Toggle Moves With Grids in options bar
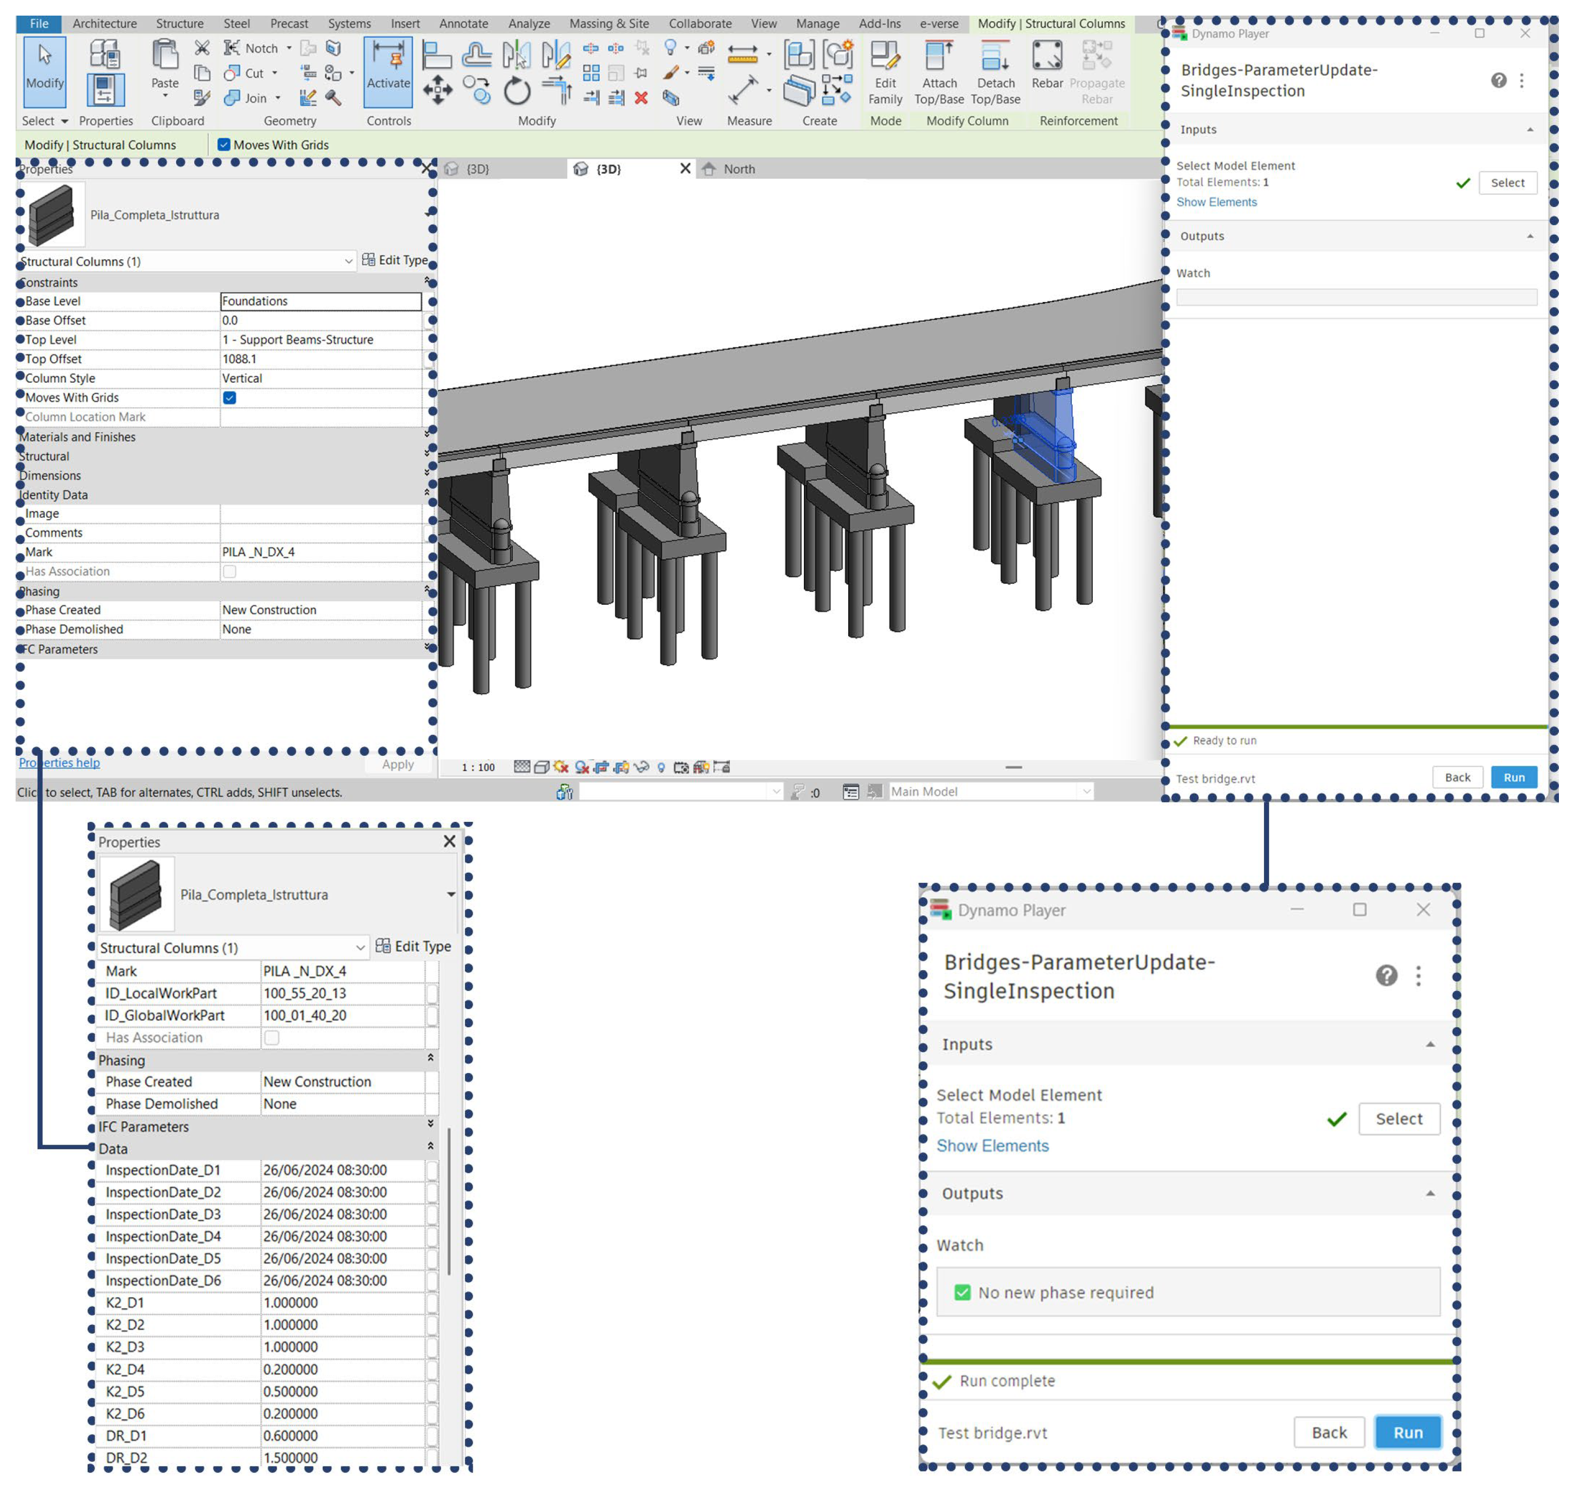Screen dimensions: 1571x1485 point(224,145)
